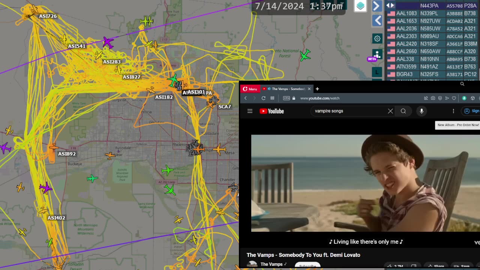This screenshot has width=480, height=270.
Task: Select AAL1653 row in aircraft table
Action: pos(432,21)
